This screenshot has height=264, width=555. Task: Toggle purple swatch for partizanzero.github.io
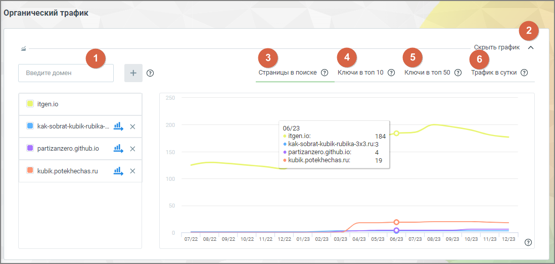(30, 148)
